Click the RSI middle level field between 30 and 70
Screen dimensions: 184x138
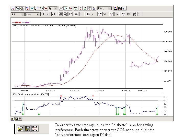(48, 14)
